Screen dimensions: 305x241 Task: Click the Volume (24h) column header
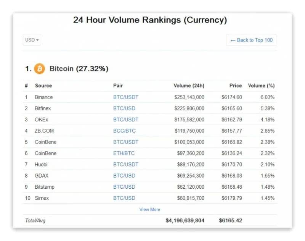(x=189, y=86)
